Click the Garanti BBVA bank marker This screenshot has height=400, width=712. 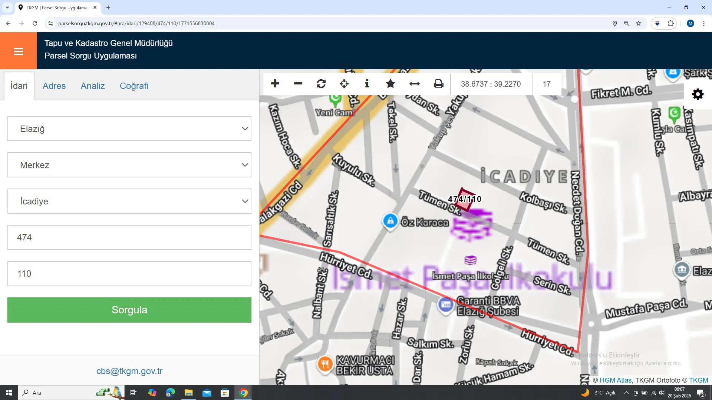pyautogui.click(x=446, y=305)
